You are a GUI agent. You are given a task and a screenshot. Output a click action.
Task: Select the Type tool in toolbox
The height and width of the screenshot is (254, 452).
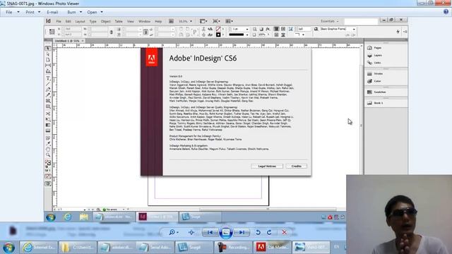[x=48, y=78]
